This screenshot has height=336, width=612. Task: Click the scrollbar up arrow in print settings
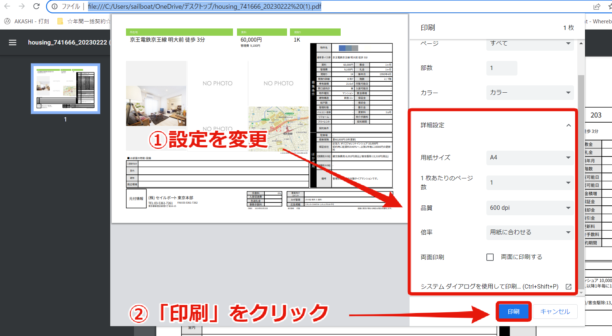point(581,43)
